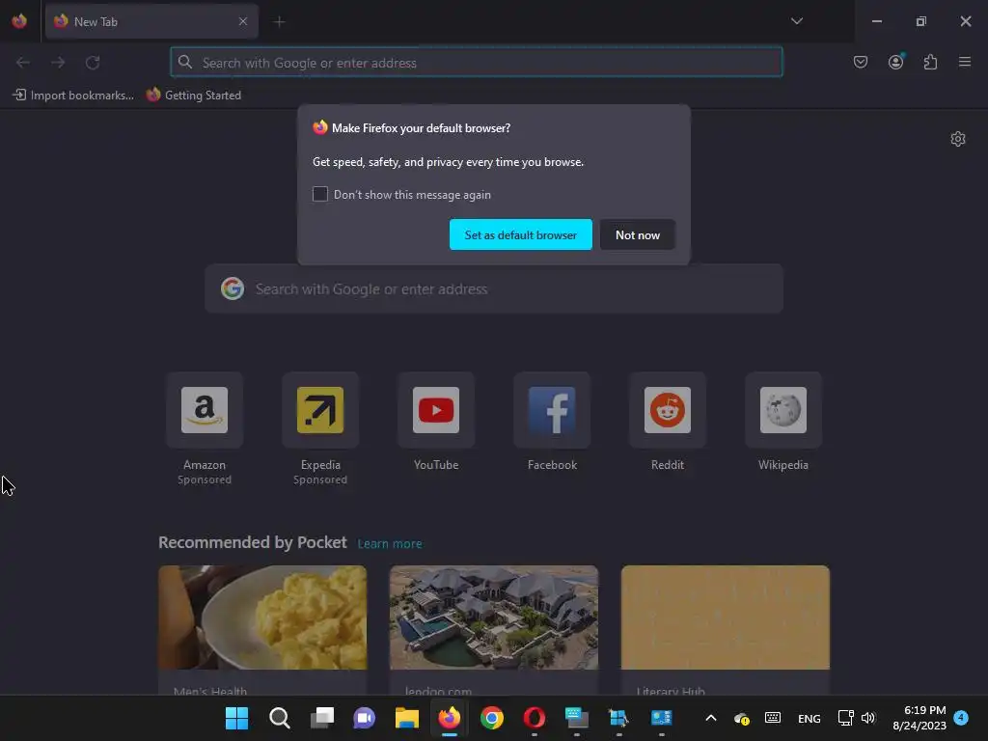This screenshot has height=741, width=988.
Task: Go forward with the forward arrow
Action: click(x=58, y=63)
